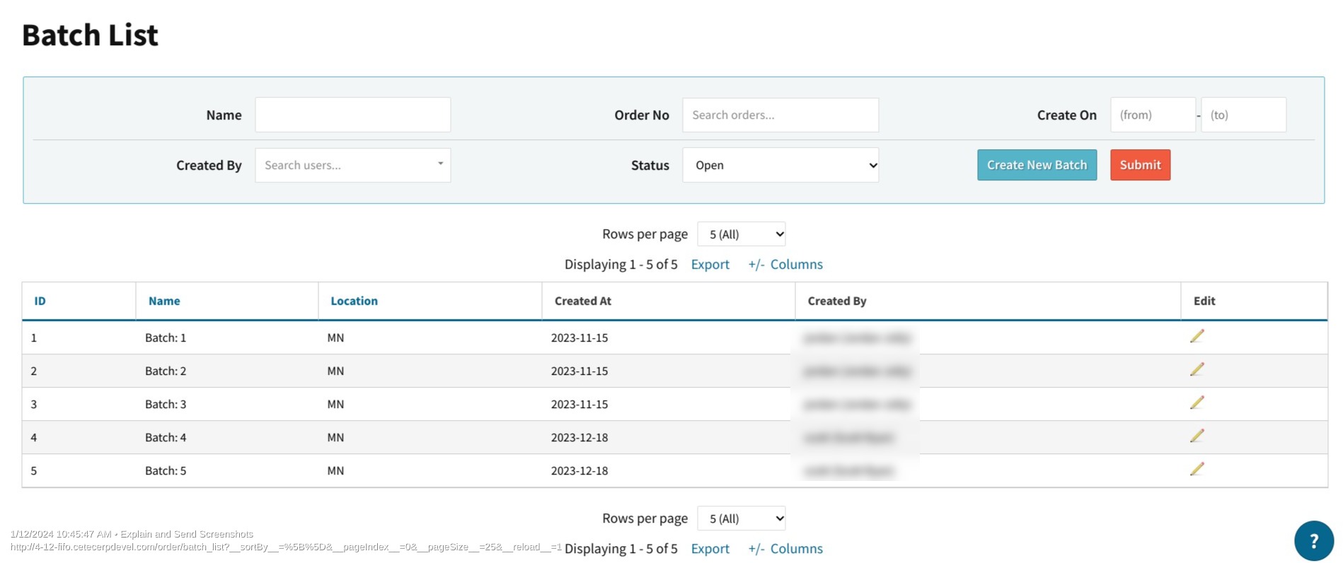Screen dimensions: 1343x563
Task: Click the top Export link
Action: (710, 265)
